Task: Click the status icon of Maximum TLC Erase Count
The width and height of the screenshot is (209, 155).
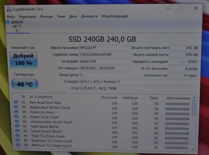Action: pos(18,140)
